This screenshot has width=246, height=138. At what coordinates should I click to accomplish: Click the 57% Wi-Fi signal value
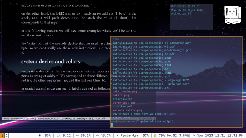pyautogui.click(x=146, y=135)
